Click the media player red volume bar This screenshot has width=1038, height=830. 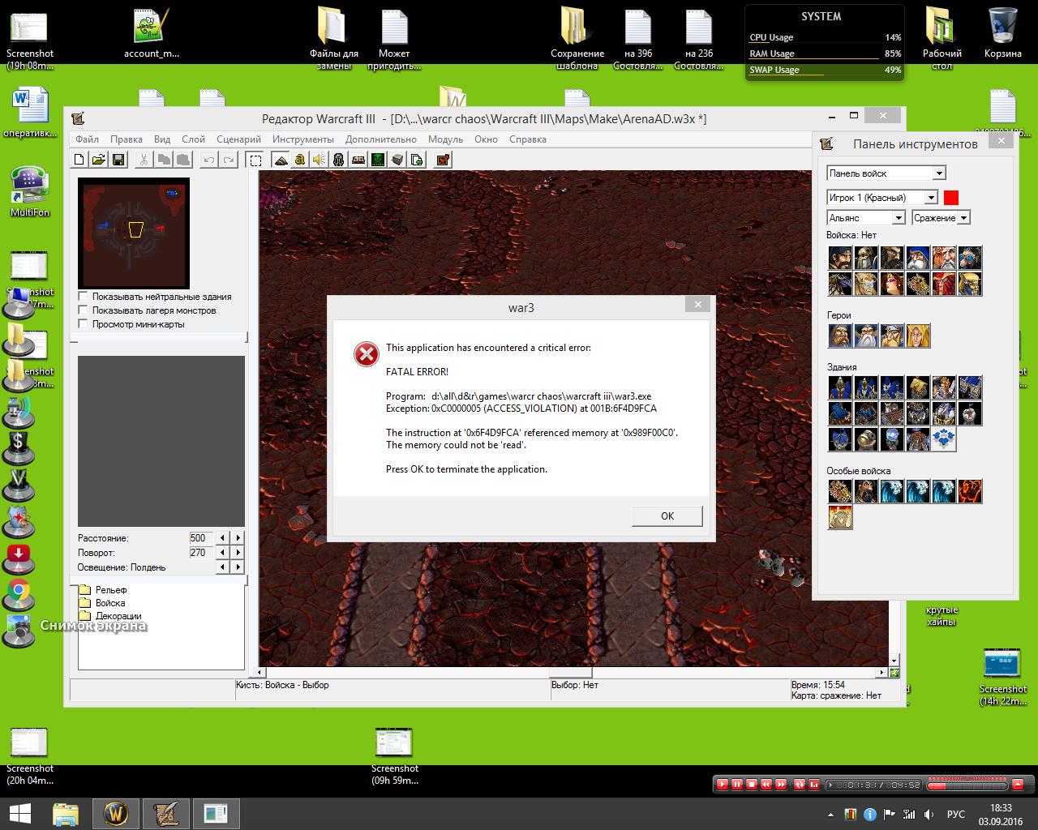click(968, 785)
